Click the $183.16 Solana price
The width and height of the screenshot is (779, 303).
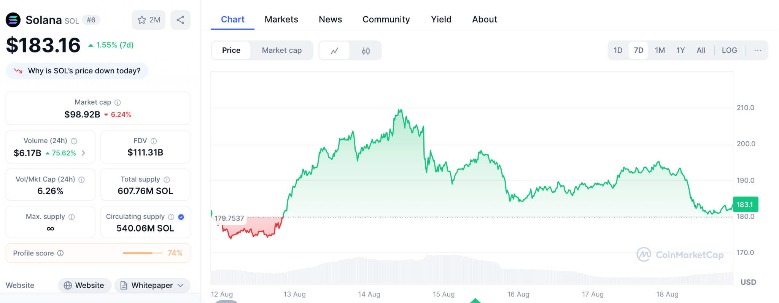[43, 45]
